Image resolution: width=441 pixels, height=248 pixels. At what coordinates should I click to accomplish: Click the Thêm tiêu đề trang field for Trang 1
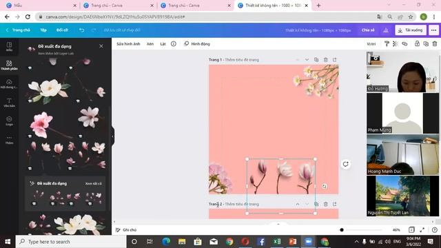tap(242, 60)
